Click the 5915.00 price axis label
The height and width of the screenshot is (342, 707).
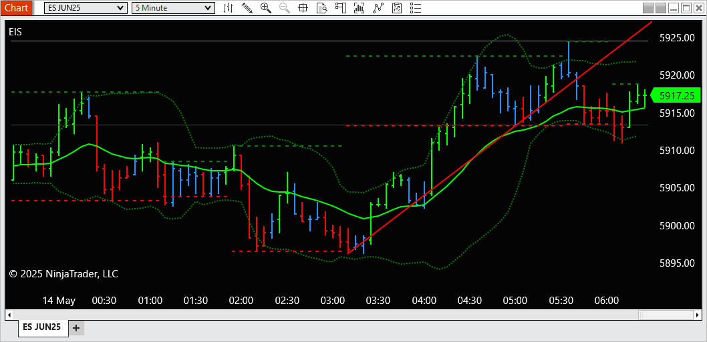677,113
